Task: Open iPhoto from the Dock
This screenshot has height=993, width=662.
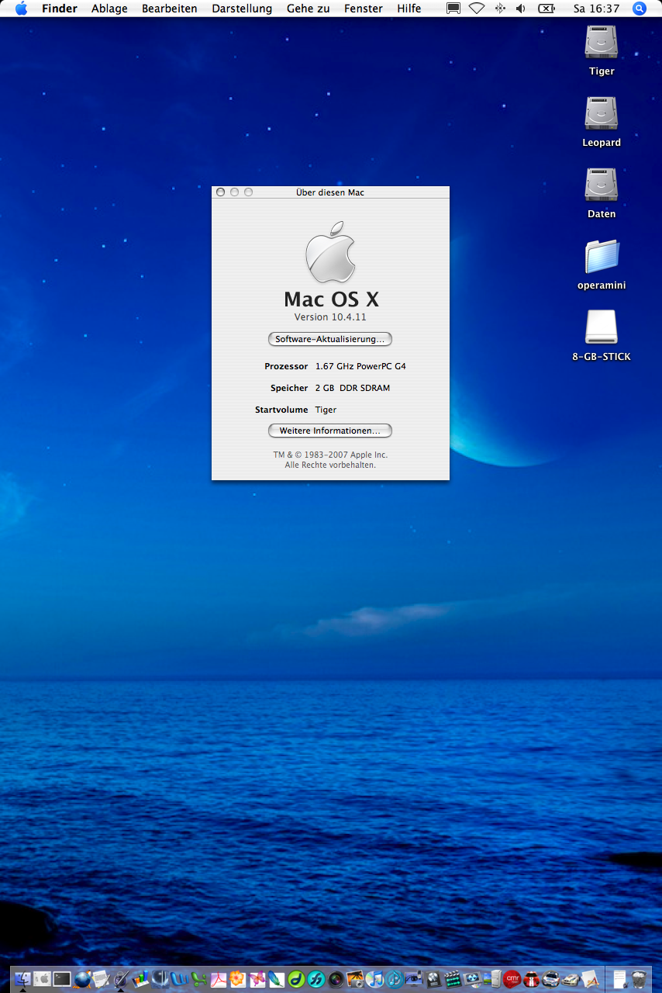Action: click(x=356, y=978)
